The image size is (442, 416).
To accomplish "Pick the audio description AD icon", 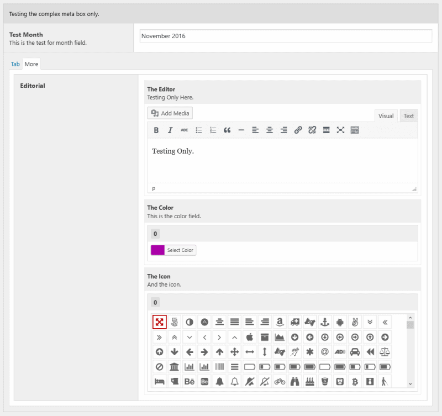I will tap(340, 352).
